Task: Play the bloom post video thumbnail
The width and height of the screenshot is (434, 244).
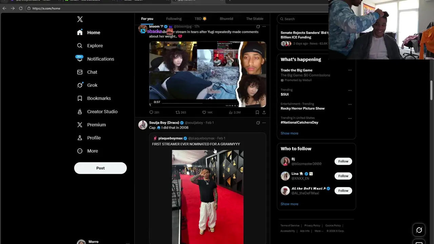Action: (x=208, y=74)
